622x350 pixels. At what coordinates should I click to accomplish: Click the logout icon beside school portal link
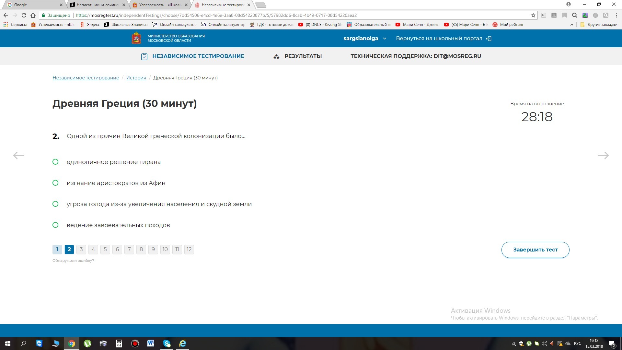[489, 39]
